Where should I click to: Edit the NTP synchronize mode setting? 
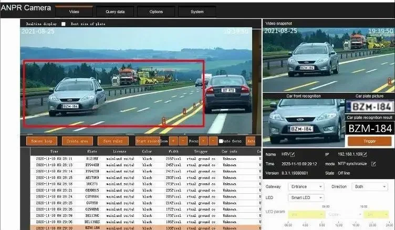point(373,163)
